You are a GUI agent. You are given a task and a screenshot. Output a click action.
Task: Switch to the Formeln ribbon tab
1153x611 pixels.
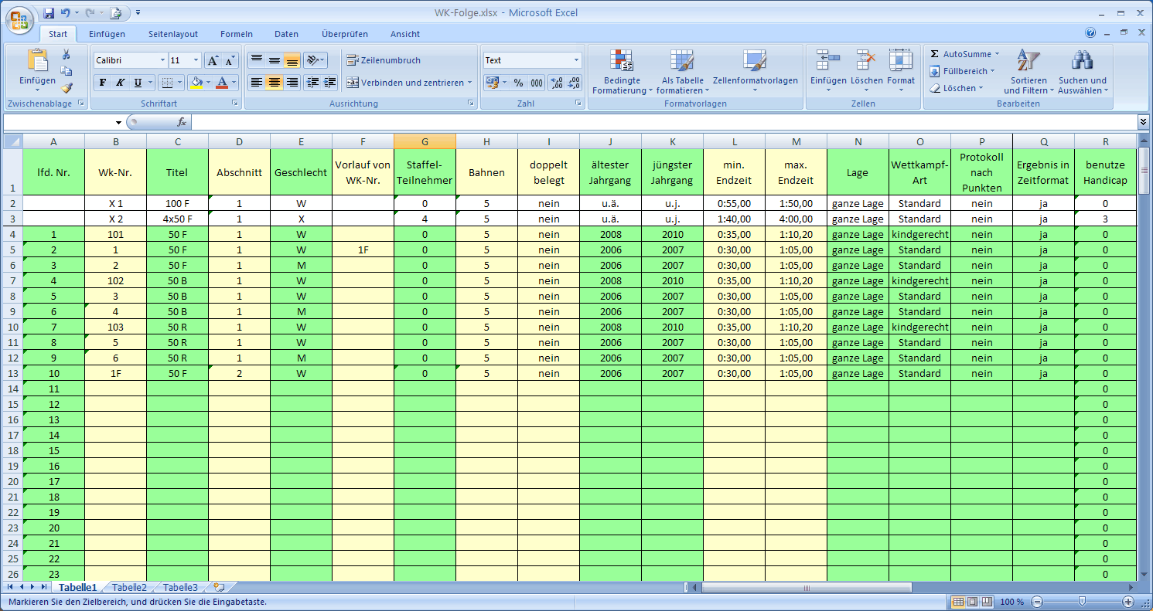[236, 34]
